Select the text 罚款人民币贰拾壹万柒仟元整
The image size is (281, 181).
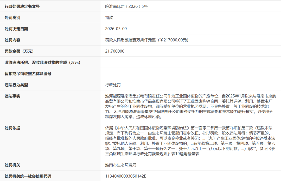130,40
